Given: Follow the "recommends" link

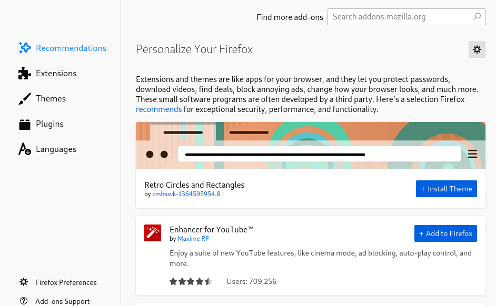Looking at the screenshot, I should [158, 109].
